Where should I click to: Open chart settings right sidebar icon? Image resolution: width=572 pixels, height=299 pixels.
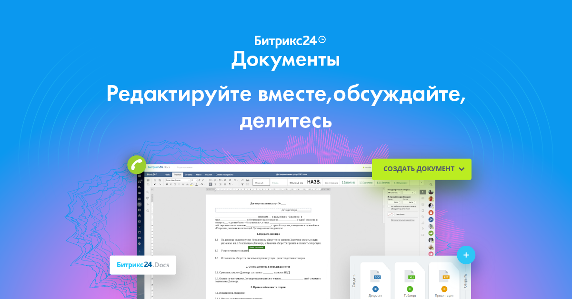coord(423,223)
